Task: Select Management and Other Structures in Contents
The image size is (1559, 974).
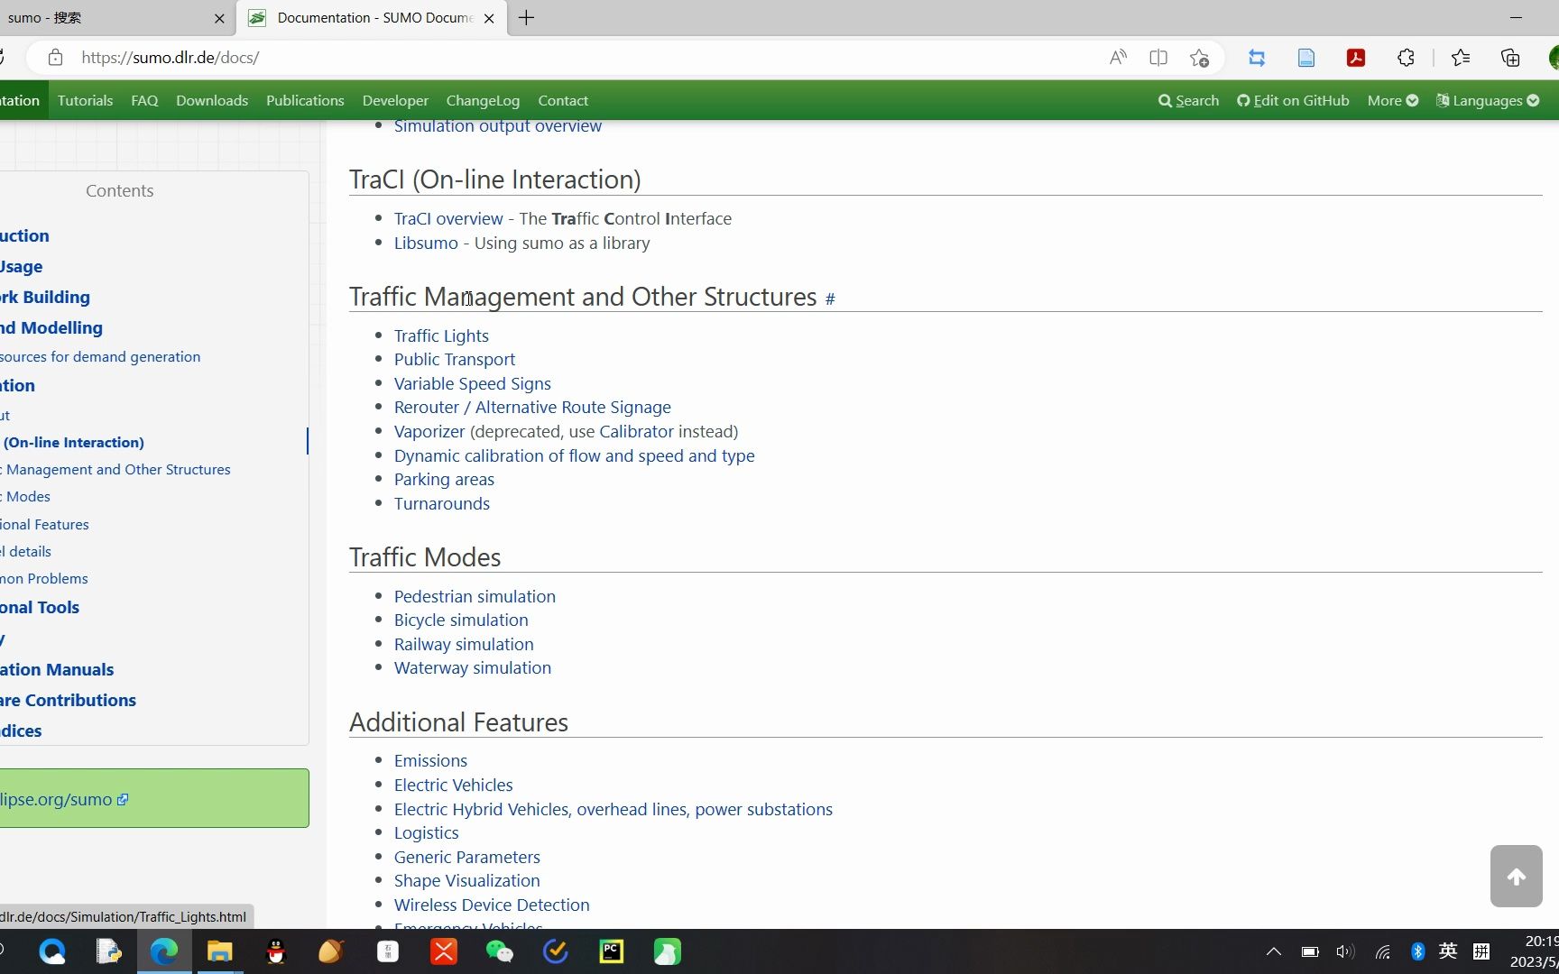Action: (x=115, y=469)
